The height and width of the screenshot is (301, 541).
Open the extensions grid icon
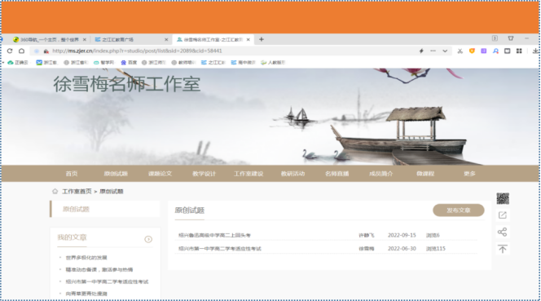click(x=519, y=51)
